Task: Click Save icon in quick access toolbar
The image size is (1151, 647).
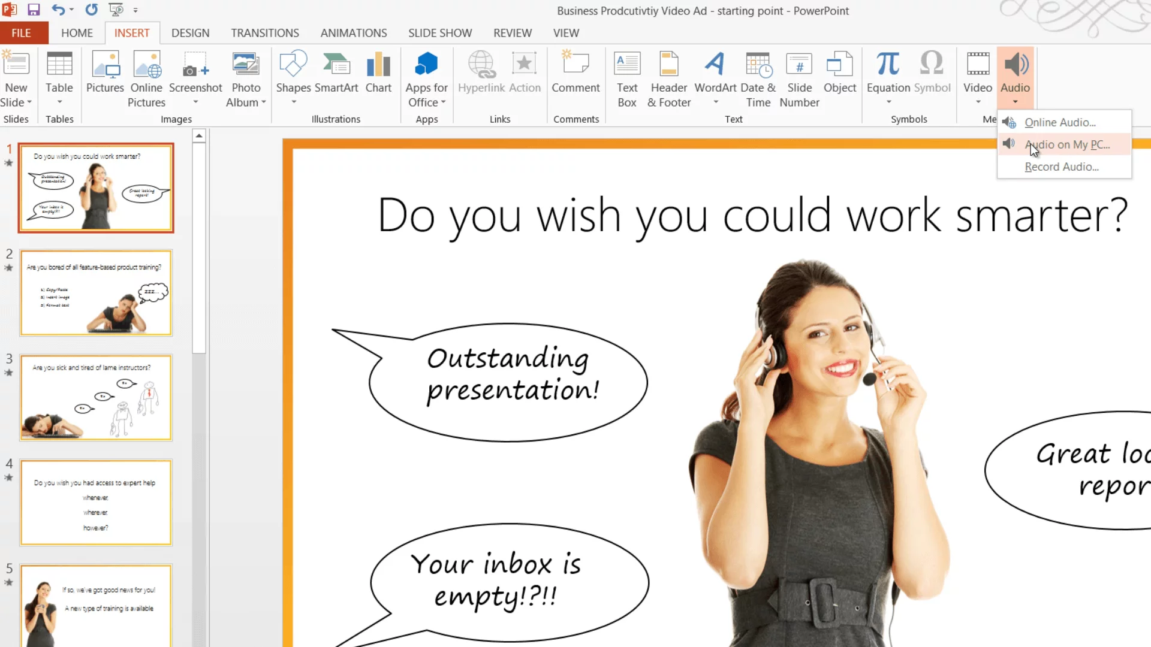Action: [x=34, y=10]
